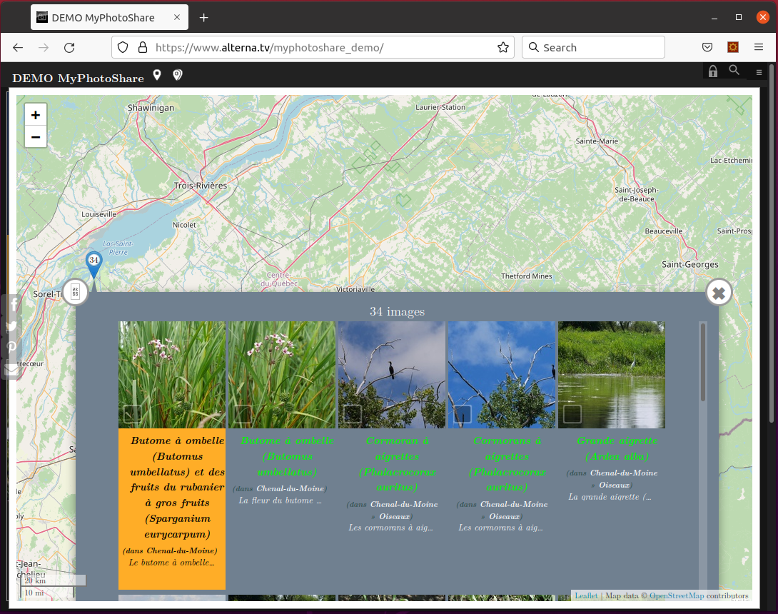This screenshot has width=778, height=614.
Task: Click 'Le butome à ombelle...' description text
Action: click(172, 563)
